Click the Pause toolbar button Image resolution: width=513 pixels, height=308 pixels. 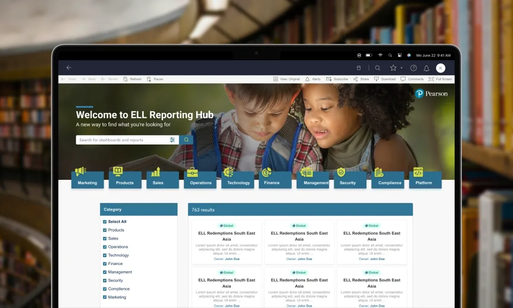click(155, 79)
